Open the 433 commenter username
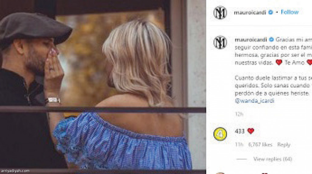Screen dimensions: 312x174 [239, 131]
